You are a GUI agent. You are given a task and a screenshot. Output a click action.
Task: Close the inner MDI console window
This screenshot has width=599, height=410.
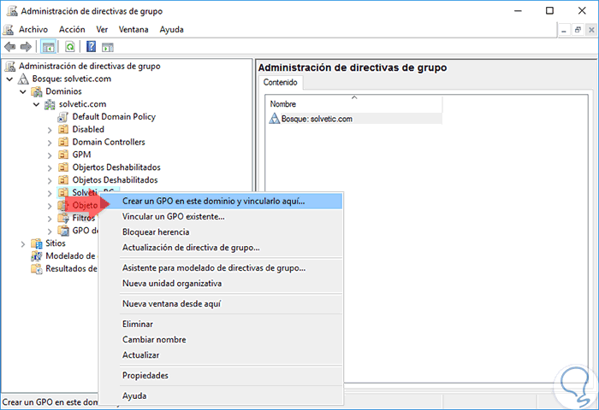pyautogui.click(x=591, y=30)
